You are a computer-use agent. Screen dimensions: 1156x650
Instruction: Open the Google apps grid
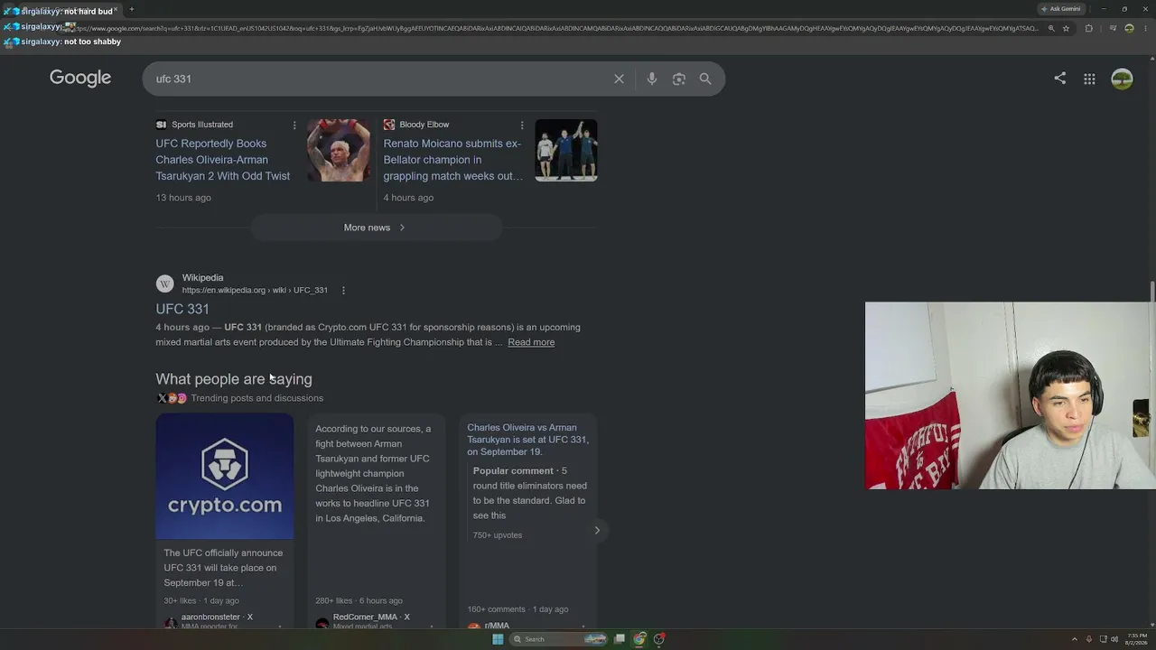coord(1089,79)
